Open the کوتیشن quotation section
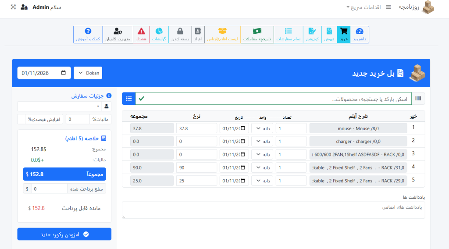Viewport: 449px width, 249px height. coord(312,35)
